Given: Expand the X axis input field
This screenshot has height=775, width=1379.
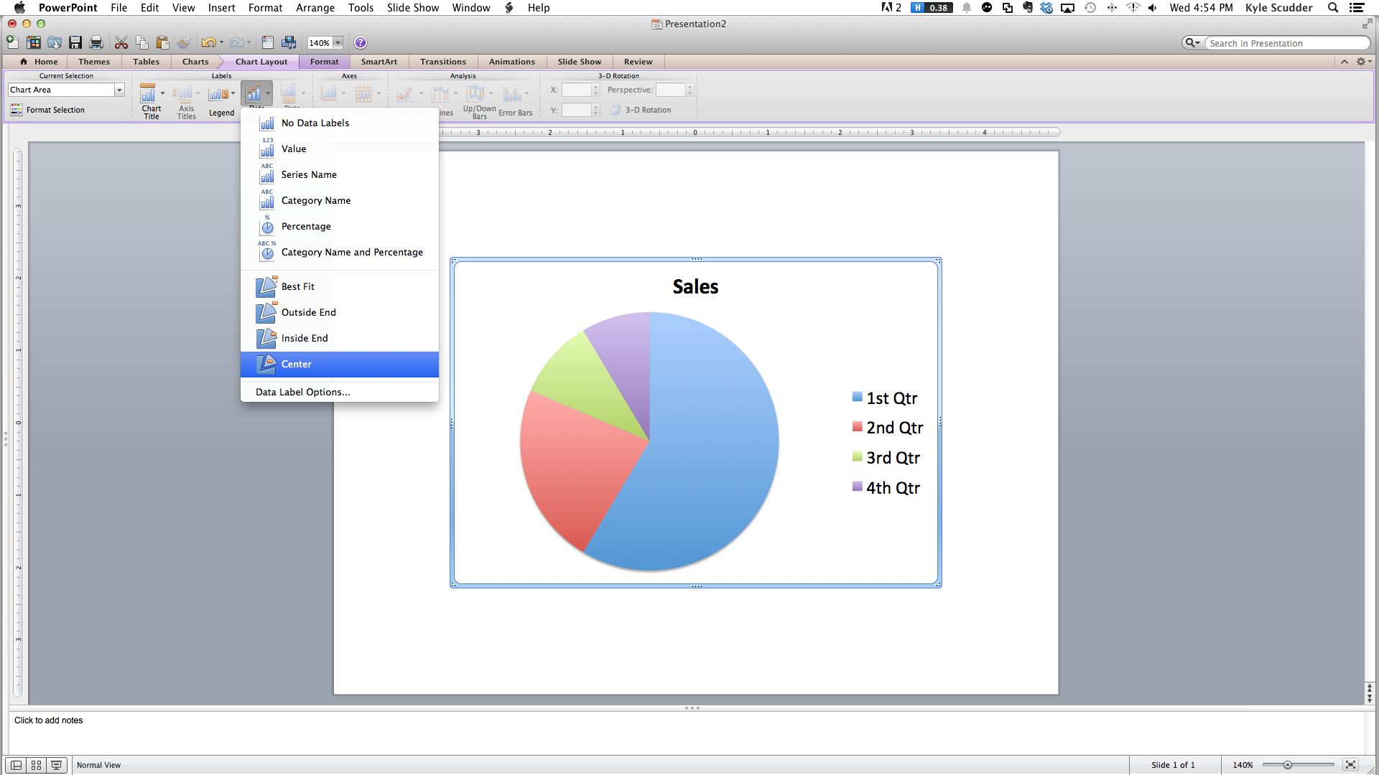Looking at the screenshot, I should [x=595, y=86].
